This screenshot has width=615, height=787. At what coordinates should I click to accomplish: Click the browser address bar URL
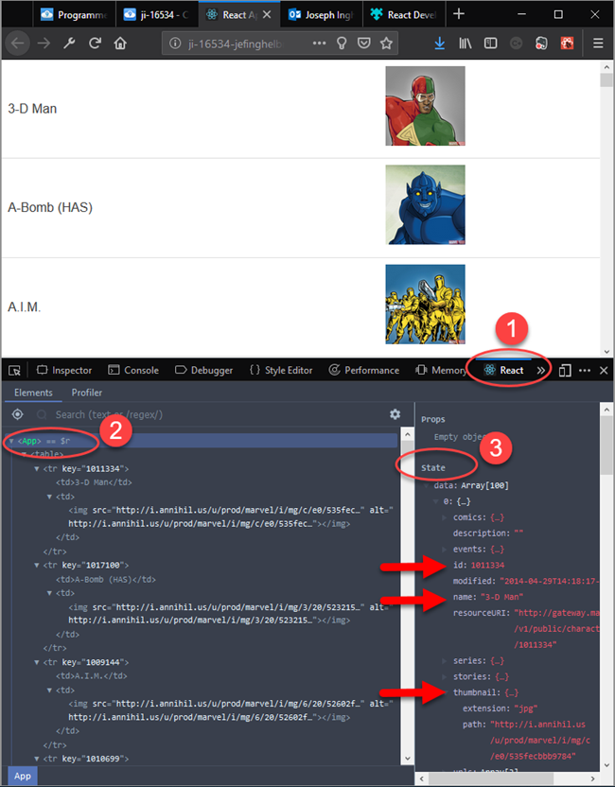point(235,44)
